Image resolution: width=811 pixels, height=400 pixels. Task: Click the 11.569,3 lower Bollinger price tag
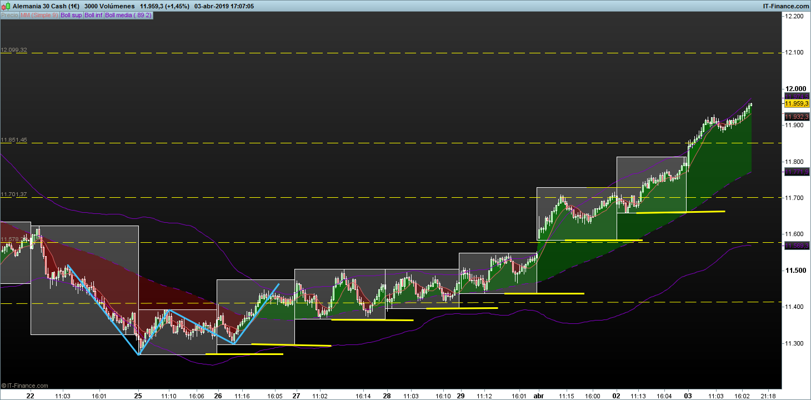pyautogui.click(x=796, y=246)
